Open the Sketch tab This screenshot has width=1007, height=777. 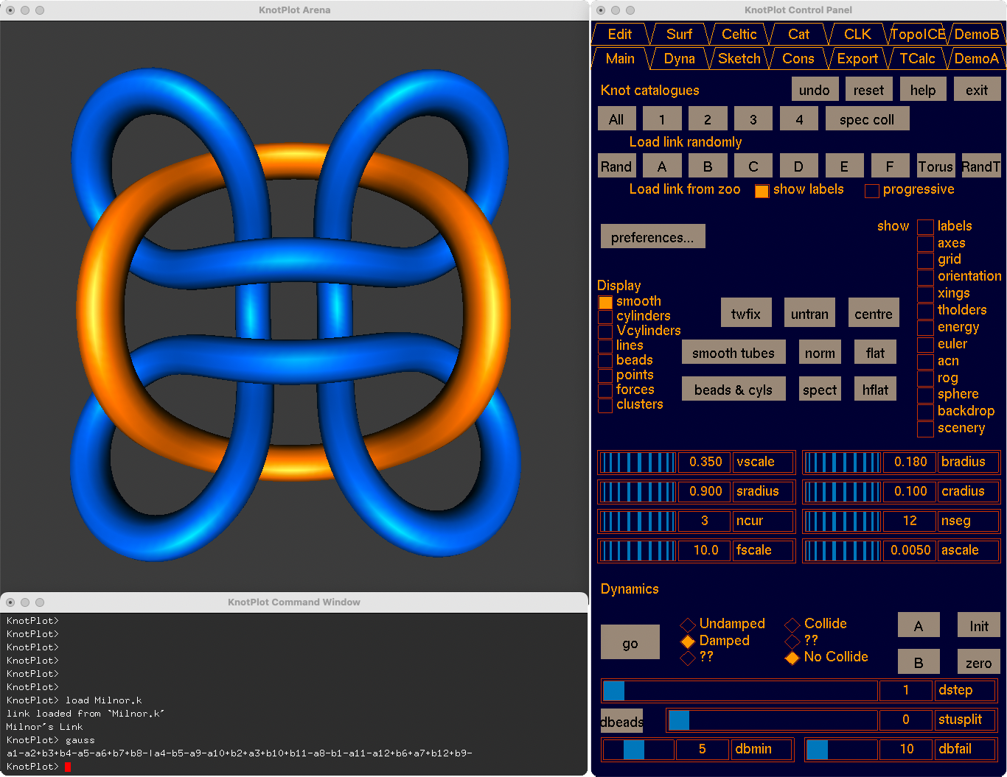[x=739, y=59]
